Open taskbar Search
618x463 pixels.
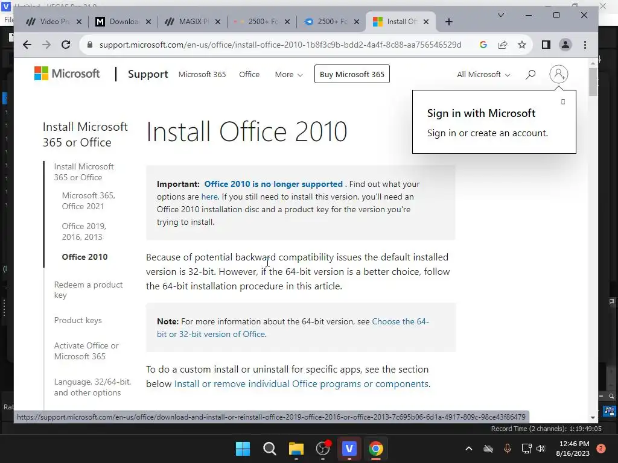click(x=270, y=449)
